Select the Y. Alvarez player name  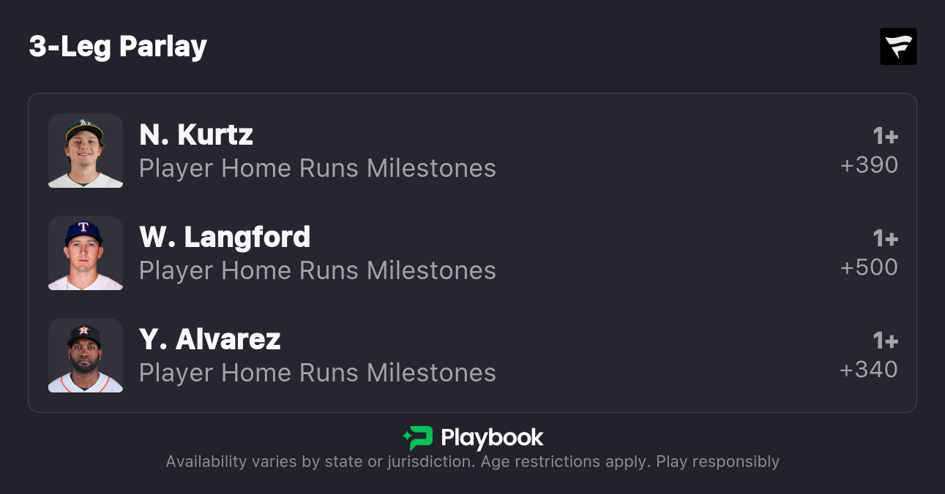pos(210,339)
